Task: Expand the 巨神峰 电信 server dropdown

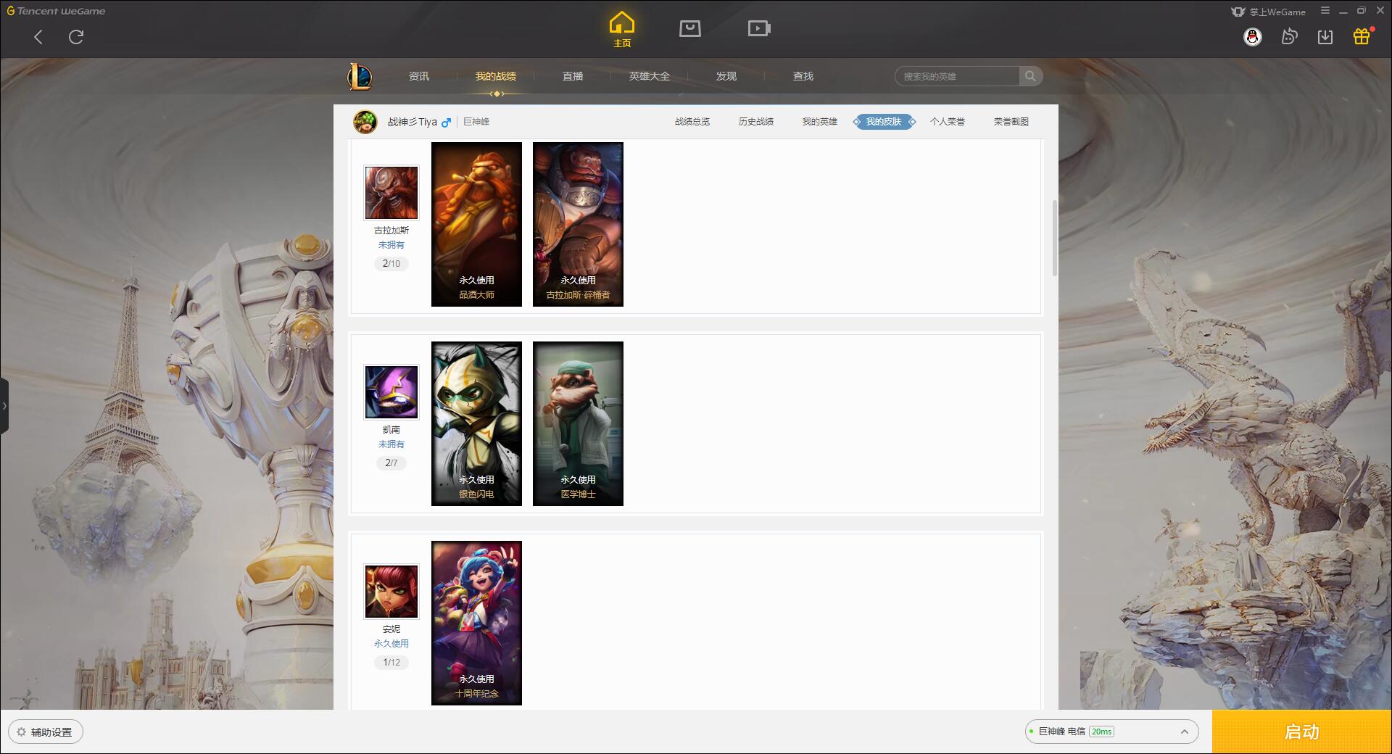Action: point(1111,732)
